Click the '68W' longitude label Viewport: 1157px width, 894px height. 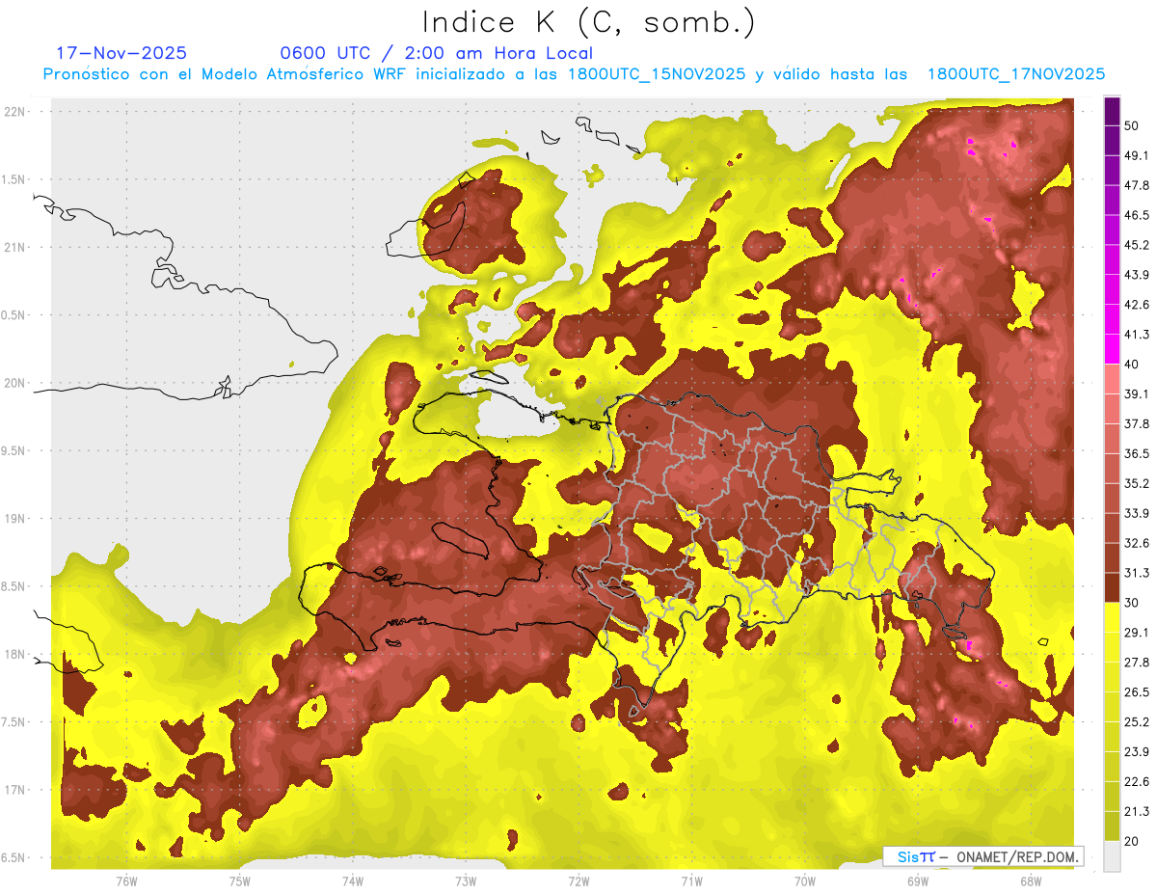coord(1030,881)
